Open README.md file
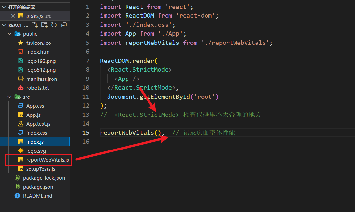This screenshot has width=355, height=212. 37,196
